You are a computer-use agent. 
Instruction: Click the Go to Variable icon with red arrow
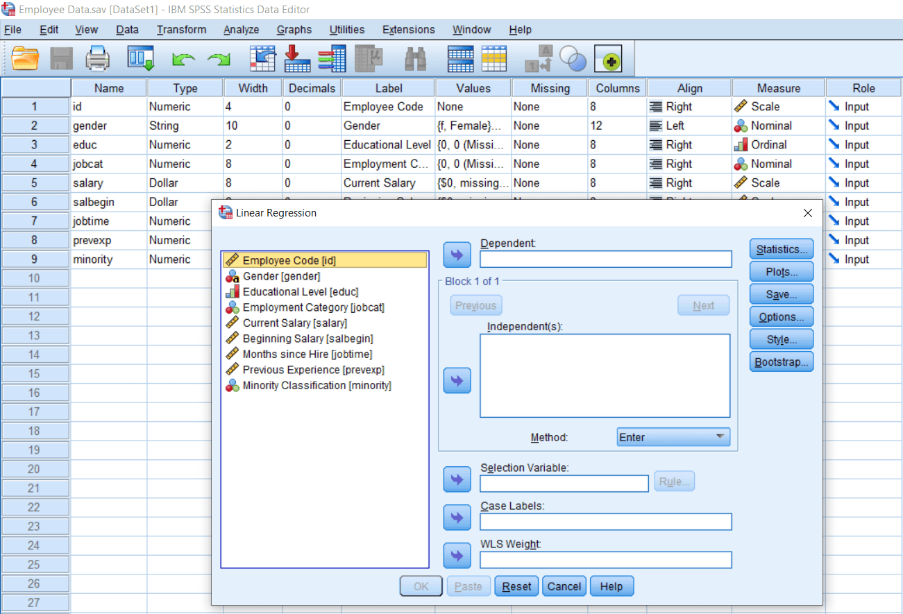click(298, 59)
